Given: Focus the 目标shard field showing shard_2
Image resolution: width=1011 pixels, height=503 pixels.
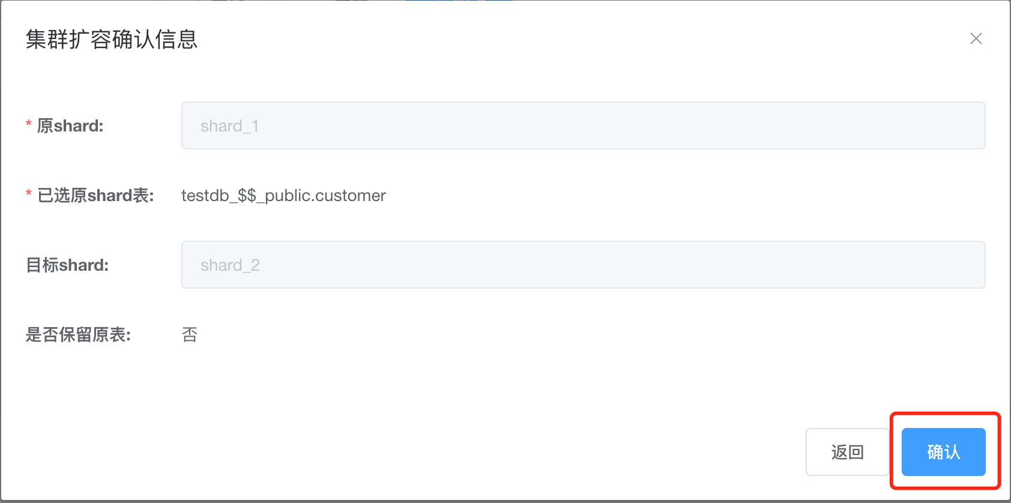Looking at the screenshot, I should [583, 265].
